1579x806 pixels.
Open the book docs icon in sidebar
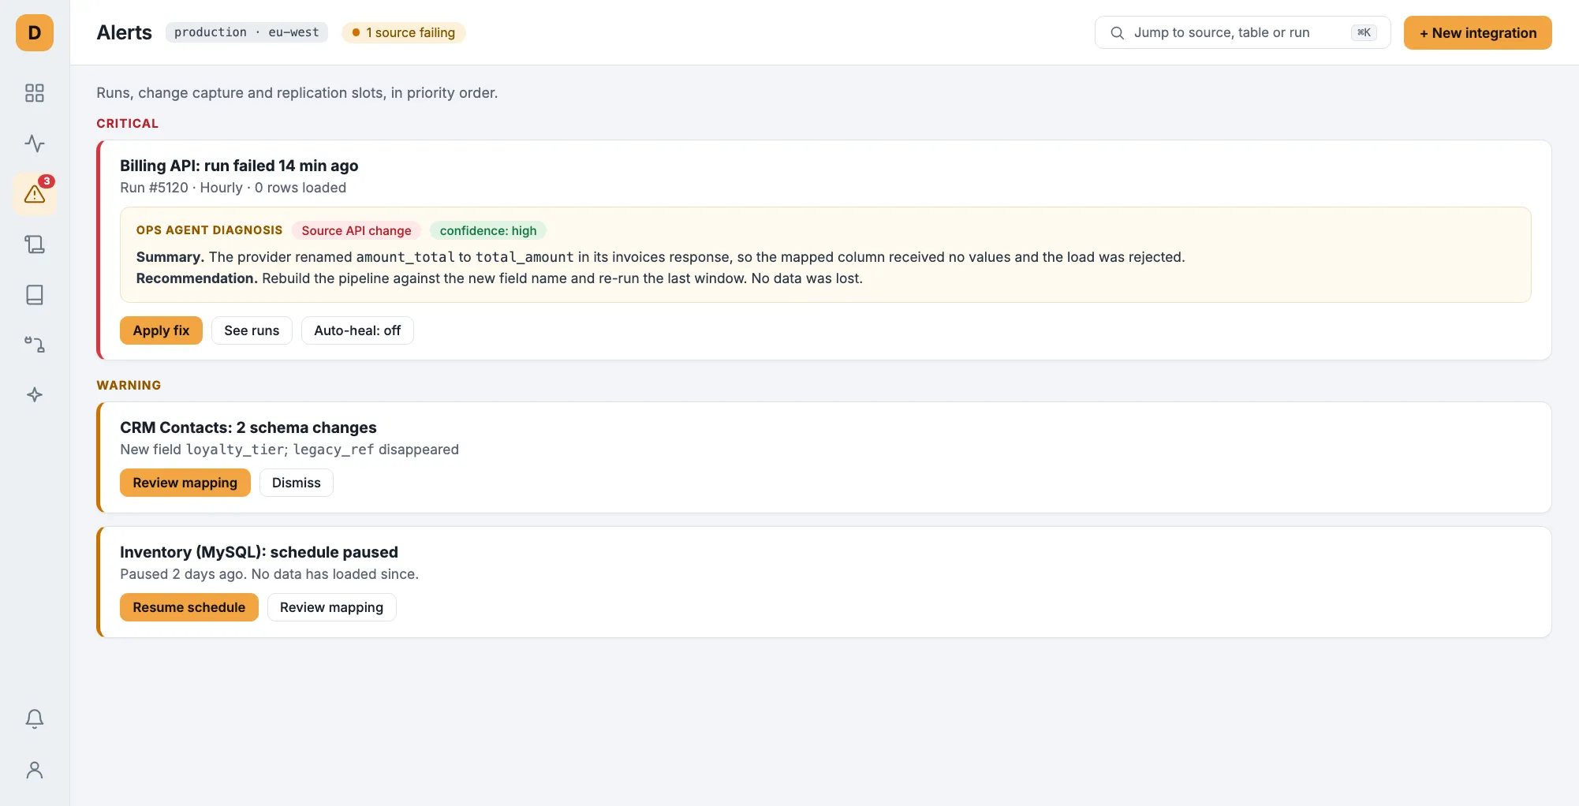coord(35,295)
